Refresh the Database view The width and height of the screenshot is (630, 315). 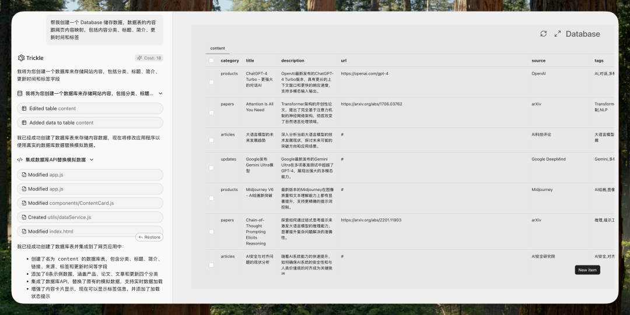[x=543, y=34]
